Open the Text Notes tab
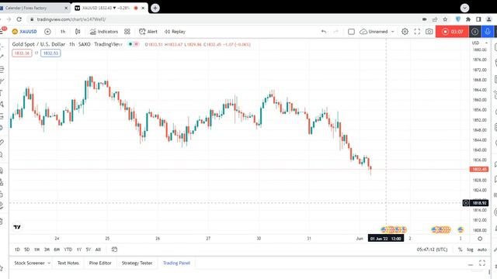This screenshot has width=497, height=279. click(x=68, y=263)
